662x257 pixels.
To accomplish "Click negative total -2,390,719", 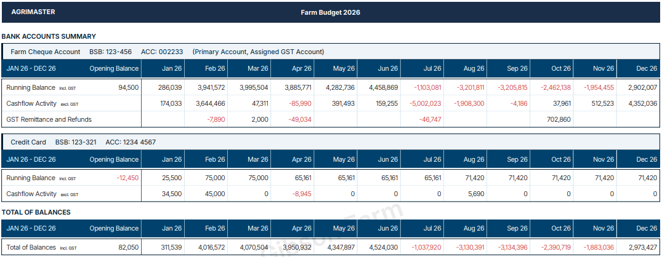I will click(x=555, y=247).
